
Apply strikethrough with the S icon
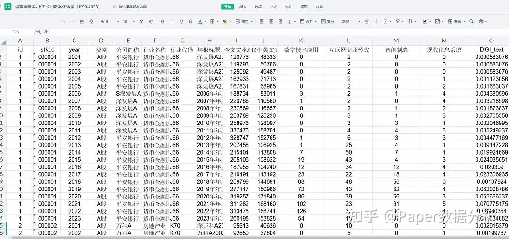click(x=190, y=21)
